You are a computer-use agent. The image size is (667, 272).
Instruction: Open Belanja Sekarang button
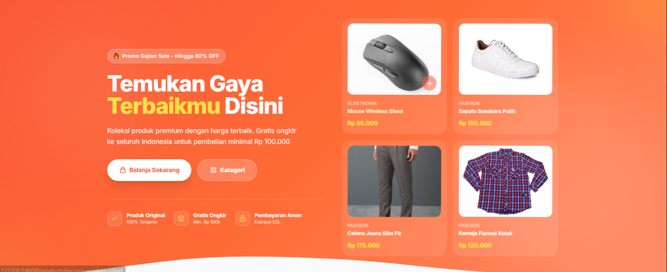pos(149,170)
